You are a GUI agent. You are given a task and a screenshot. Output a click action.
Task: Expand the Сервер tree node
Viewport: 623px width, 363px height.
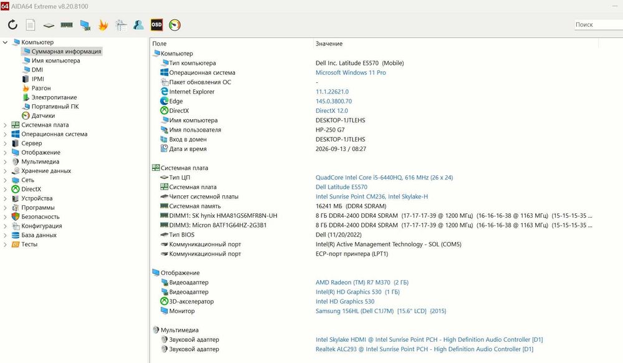[5, 143]
